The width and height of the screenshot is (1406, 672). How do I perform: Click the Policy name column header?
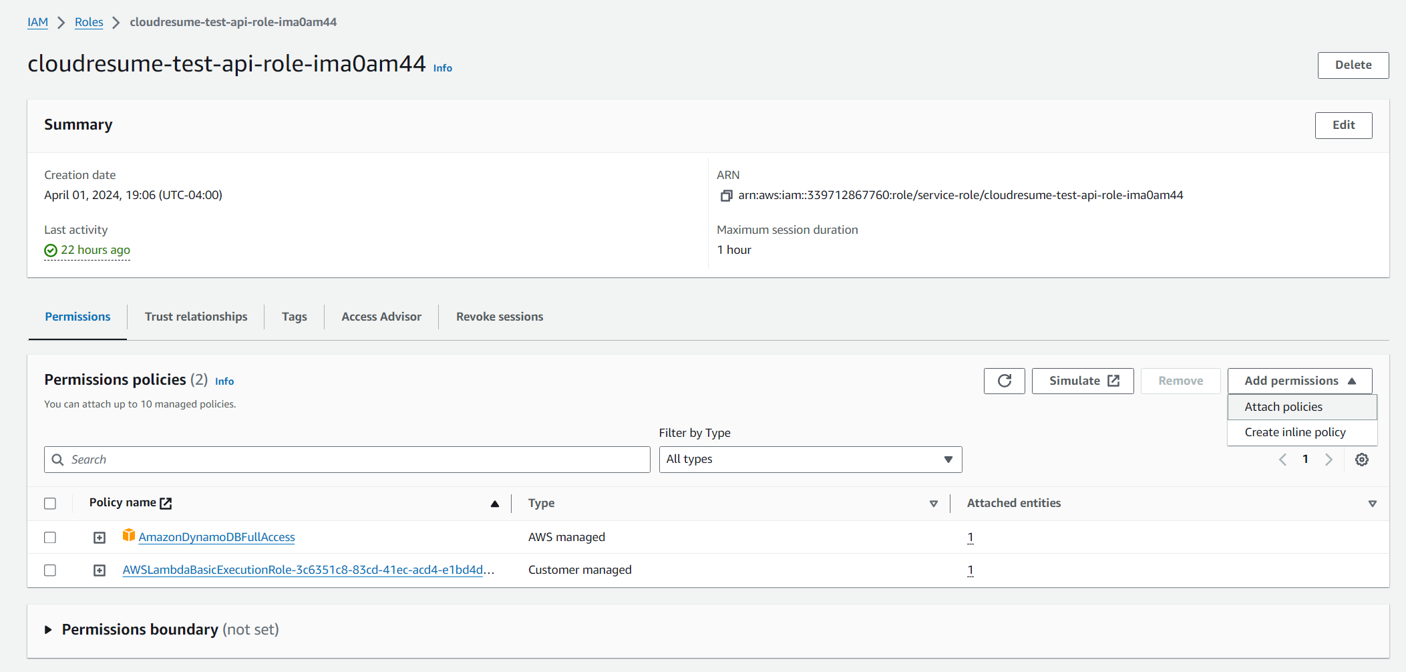(123, 502)
